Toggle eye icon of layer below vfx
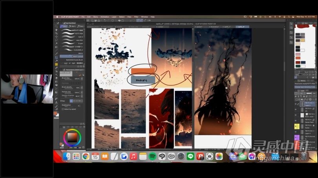Screen dimensions: 318x178 tap(296, 115)
